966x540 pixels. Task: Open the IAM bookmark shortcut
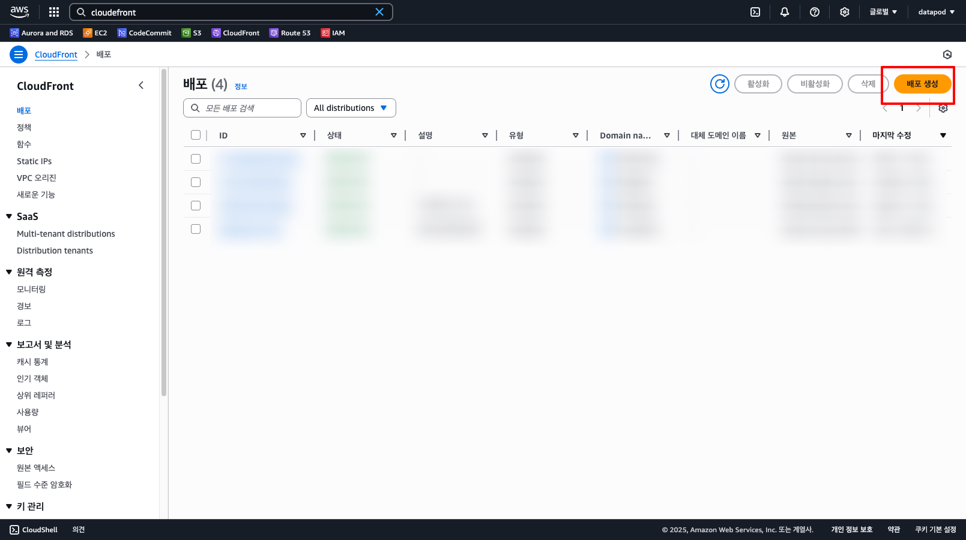pyautogui.click(x=333, y=33)
